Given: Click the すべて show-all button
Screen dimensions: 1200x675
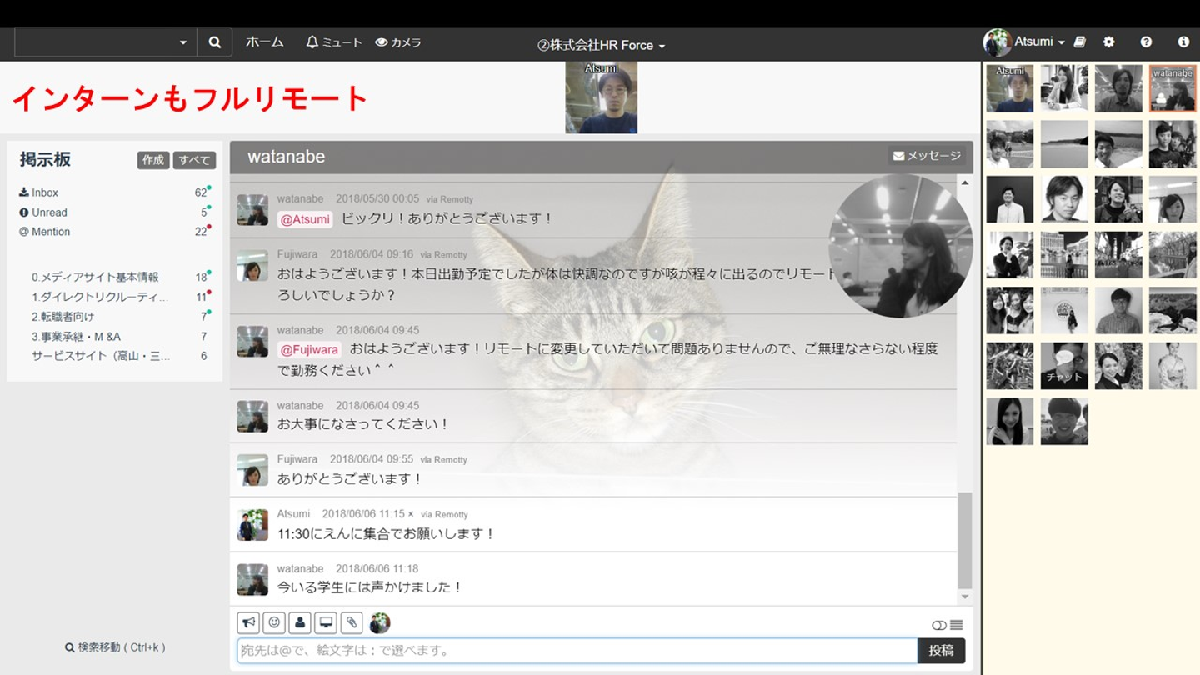Looking at the screenshot, I should click(x=194, y=160).
